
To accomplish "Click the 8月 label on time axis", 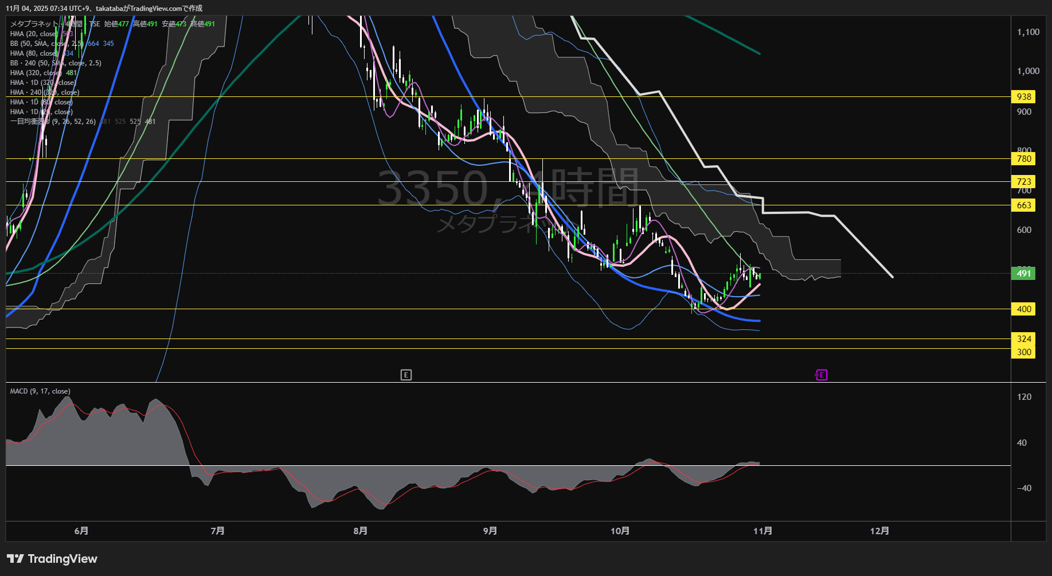I will point(360,531).
